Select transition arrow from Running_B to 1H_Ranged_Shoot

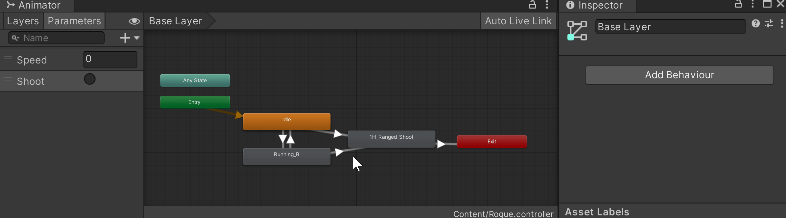(x=339, y=152)
